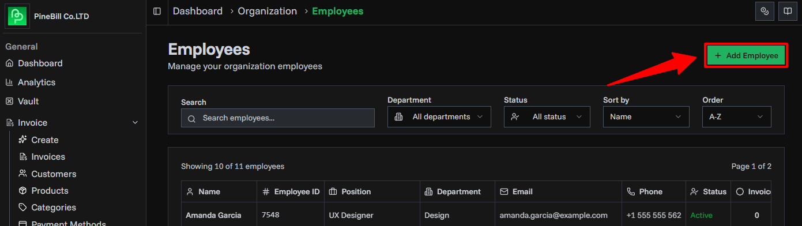This screenshot has height=226, width=802.
Task: Click the Page 1 of 2 indicator
Action: (751, 167)
